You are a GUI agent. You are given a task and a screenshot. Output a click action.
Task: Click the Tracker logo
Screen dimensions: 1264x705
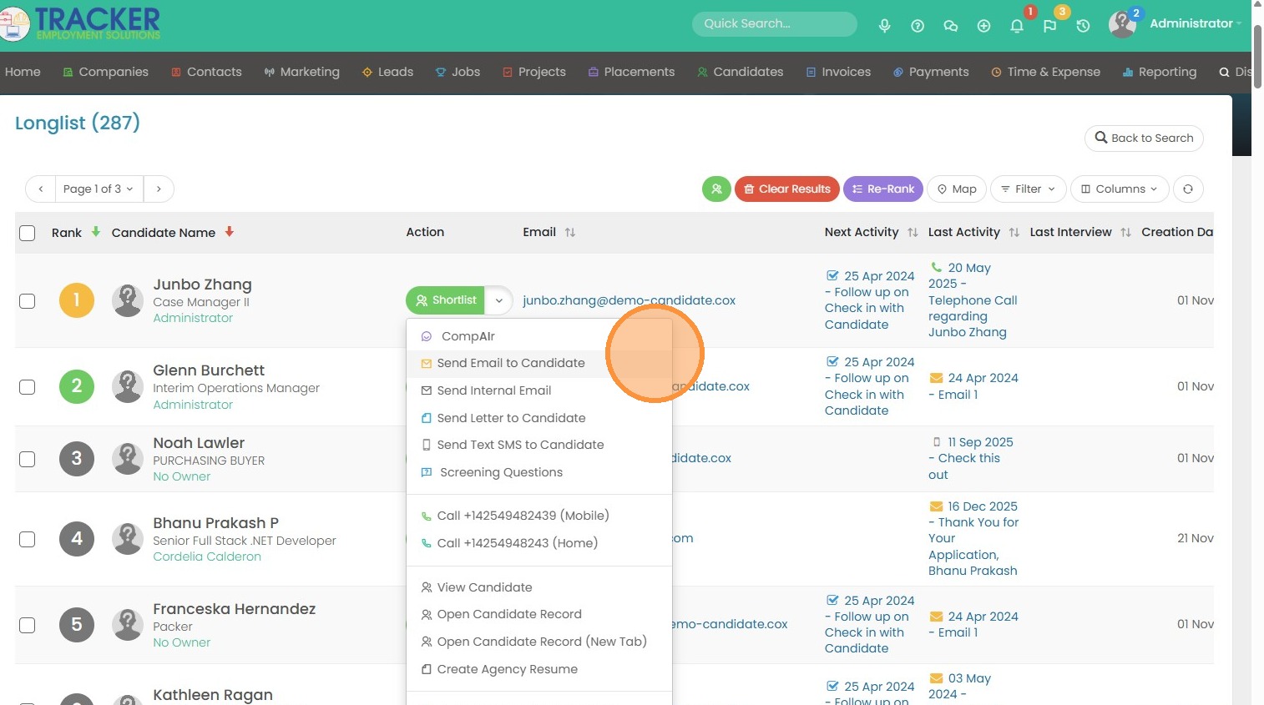80,23
